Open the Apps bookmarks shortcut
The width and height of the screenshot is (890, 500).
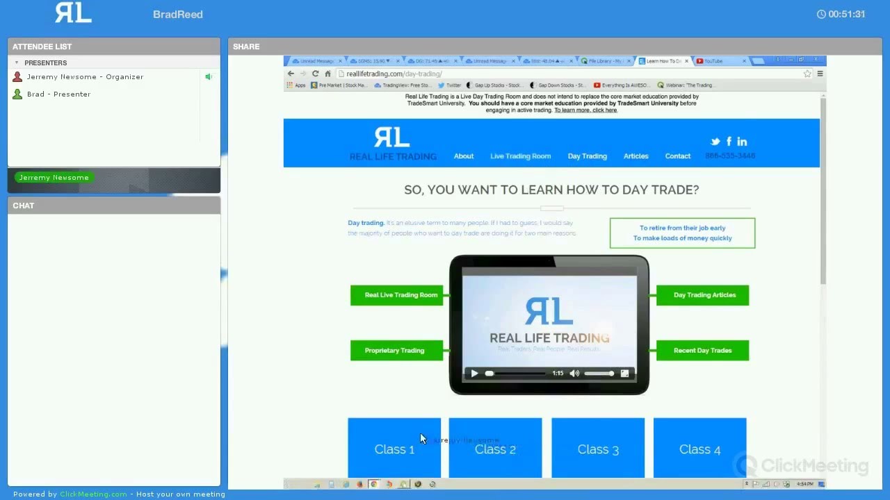[x=296, y=85]
